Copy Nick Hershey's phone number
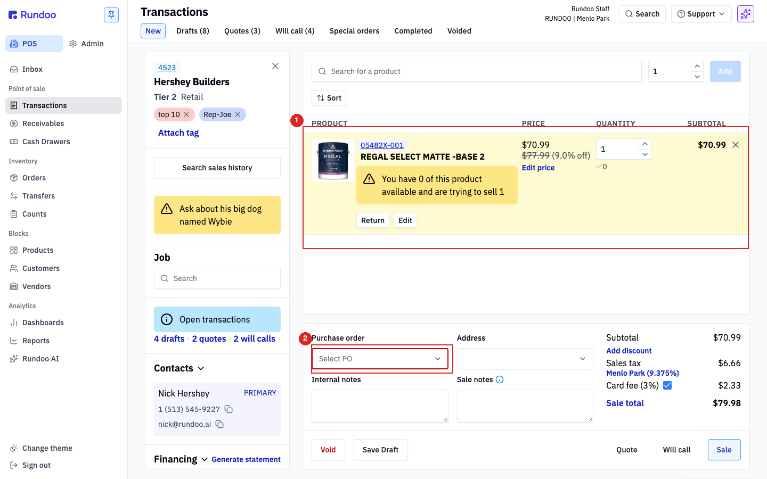767x479 pixels. pos(229,409)
